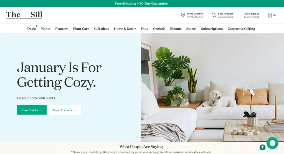Viewport: 284px width, 154px height.
Task: Click the Live Plants button
Action: [32, 110]
